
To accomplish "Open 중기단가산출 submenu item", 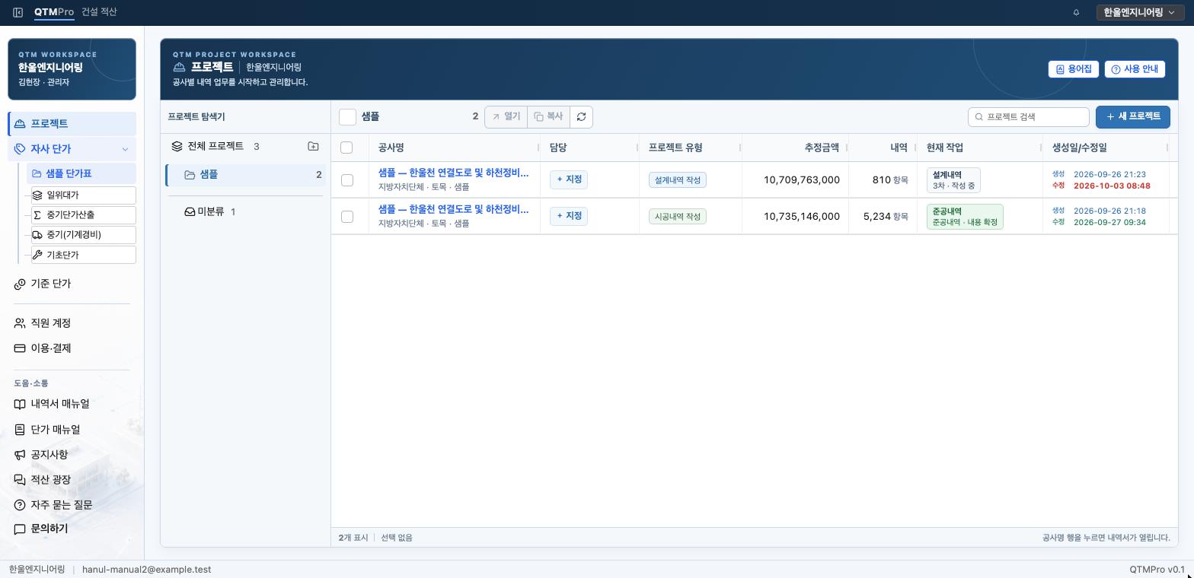I will click(x=83, y=215).
